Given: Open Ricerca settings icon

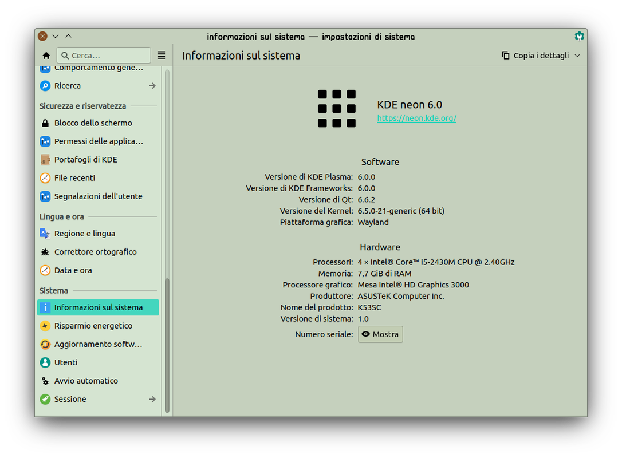Looking at the screenshot, I should coord(45,86).
